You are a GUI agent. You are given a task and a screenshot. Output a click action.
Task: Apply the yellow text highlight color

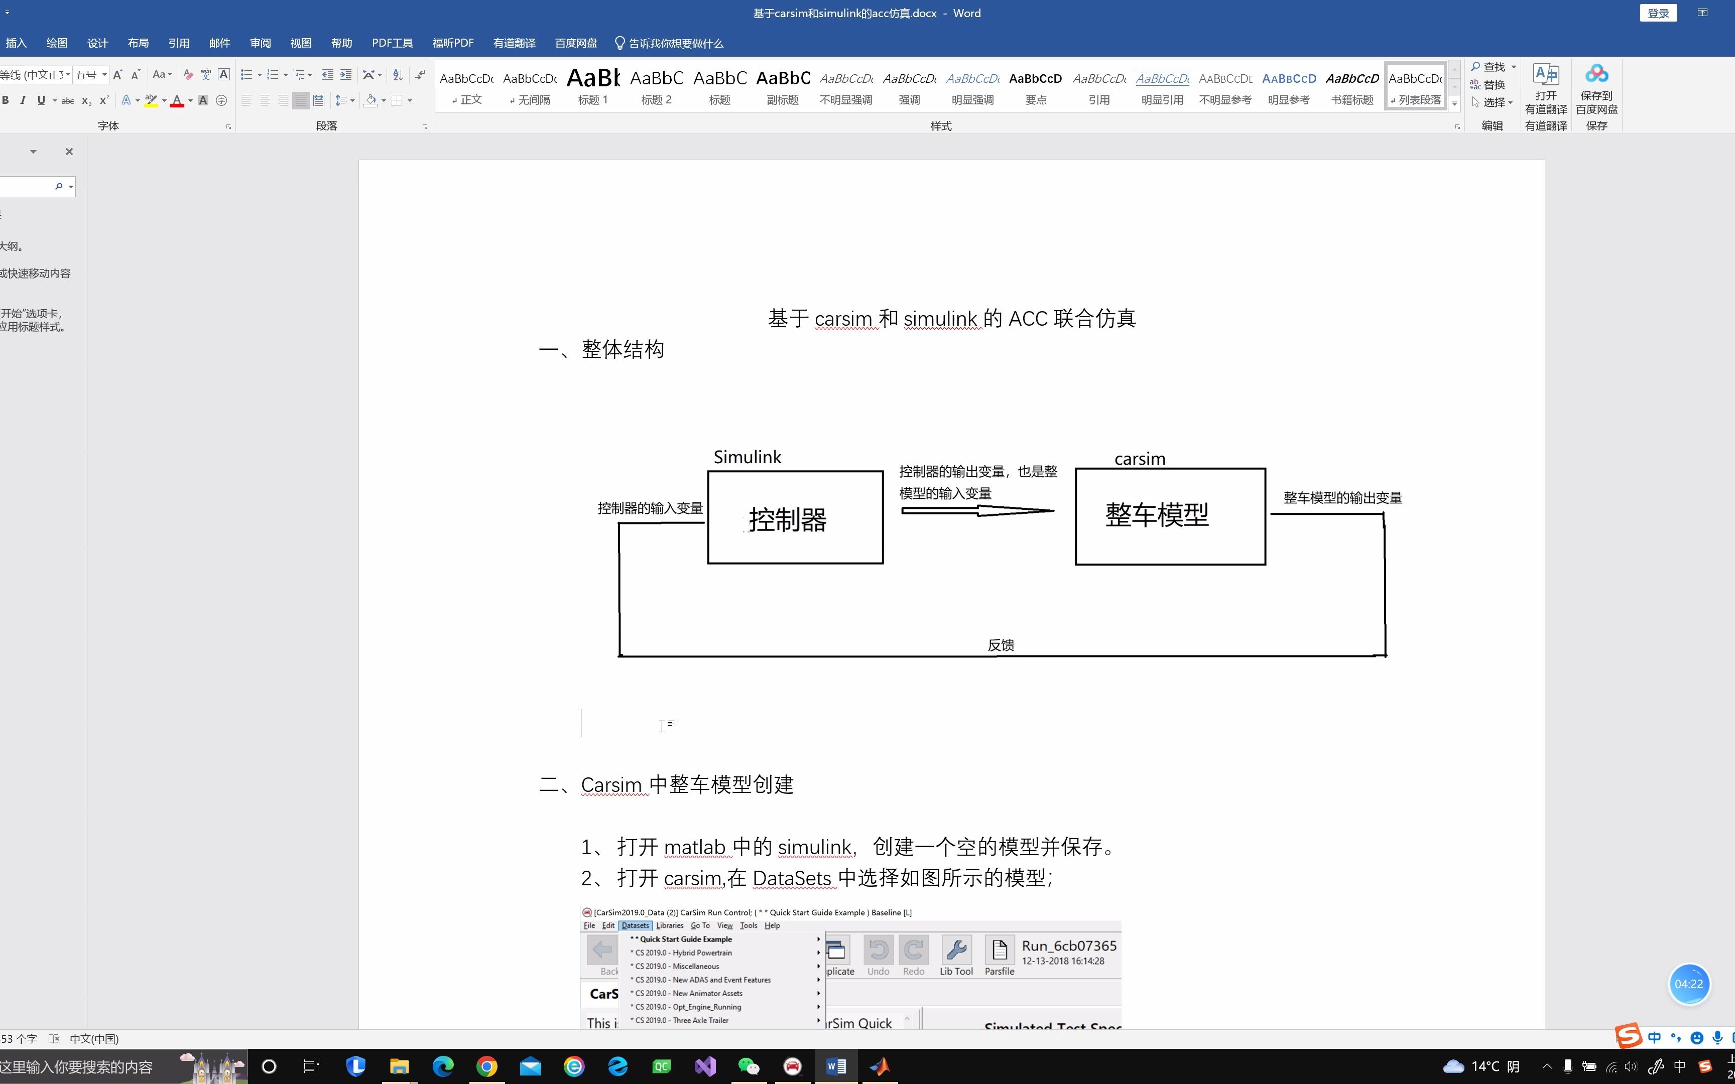[151, 100]
